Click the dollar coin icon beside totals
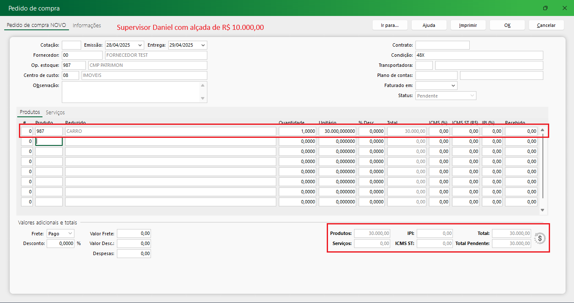Viewport: 574px width, 303px height. 540,238
